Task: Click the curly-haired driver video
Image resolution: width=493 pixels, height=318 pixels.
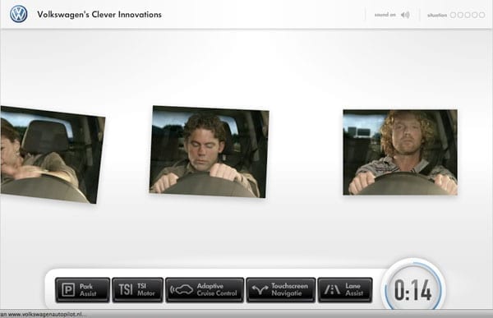Action: tap(400, 152)
